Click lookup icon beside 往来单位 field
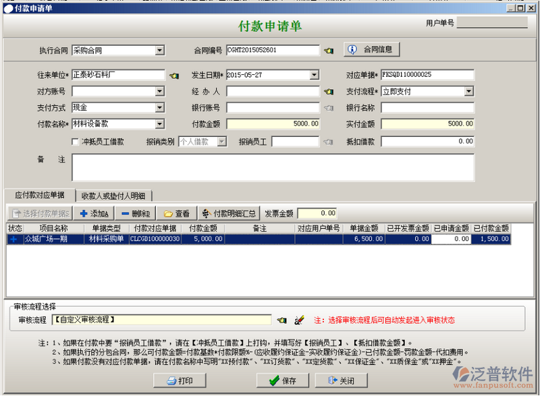Image resolution: width=540 pixels, height=396 pixels. [174, 75]
